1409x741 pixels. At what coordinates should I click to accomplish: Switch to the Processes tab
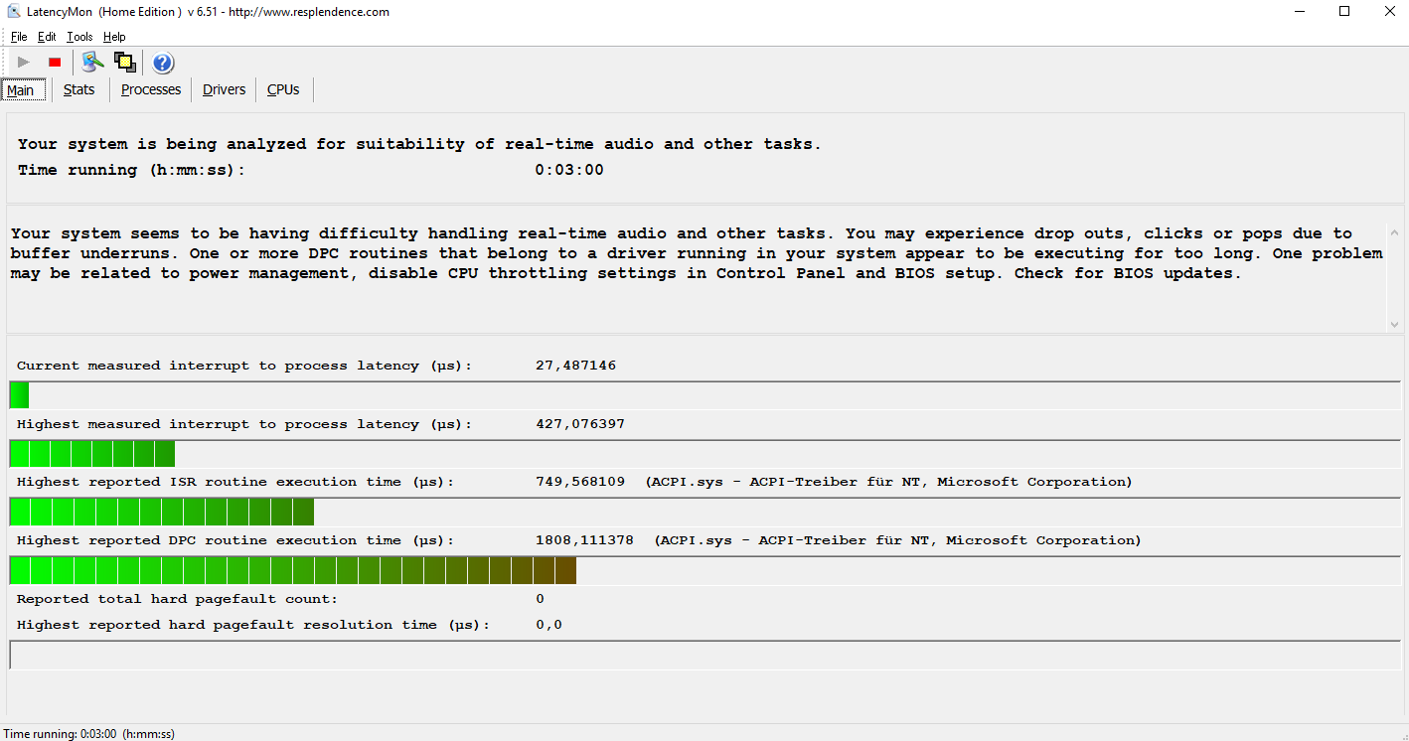[x=151, y=89]
